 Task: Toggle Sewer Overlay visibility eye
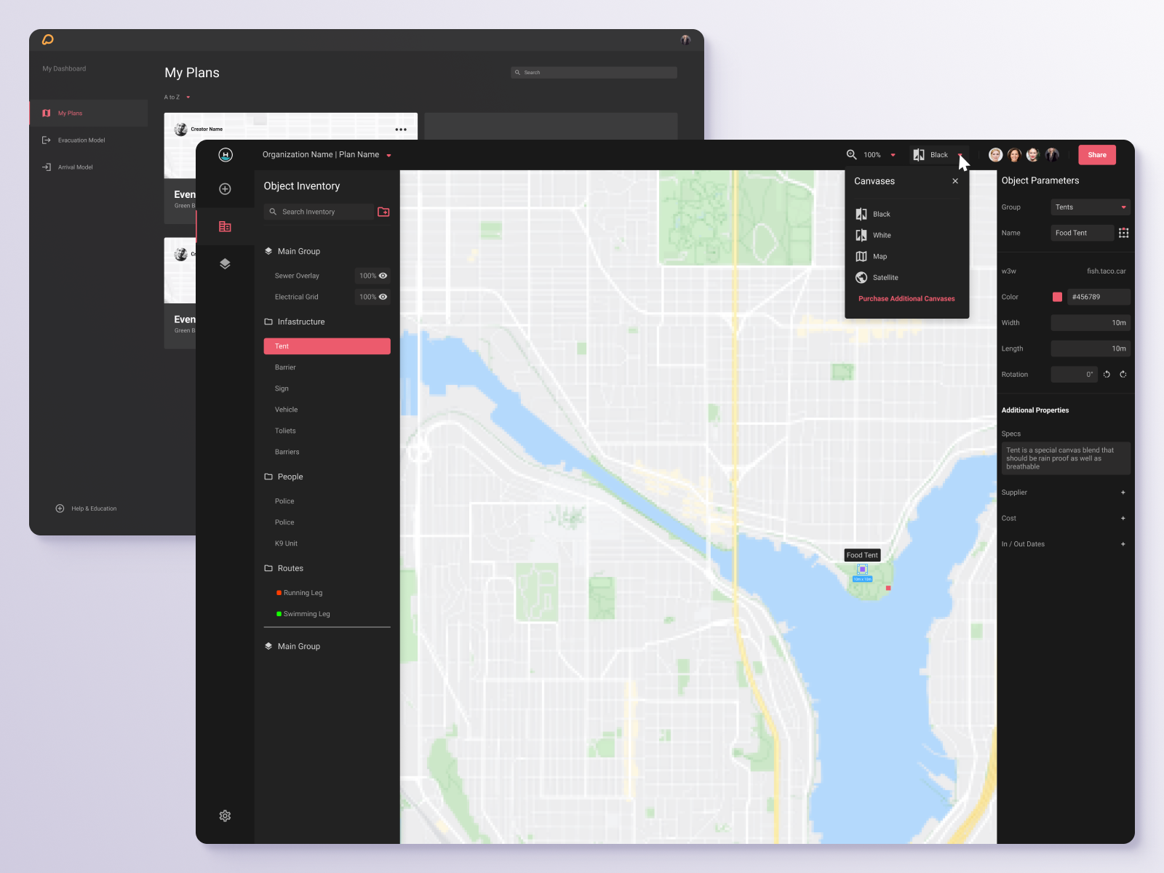(383, 276)
